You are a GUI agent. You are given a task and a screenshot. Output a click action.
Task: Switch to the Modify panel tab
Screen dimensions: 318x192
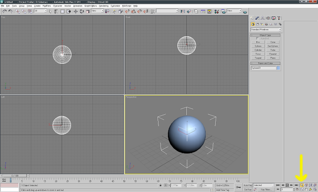point(257,18)
